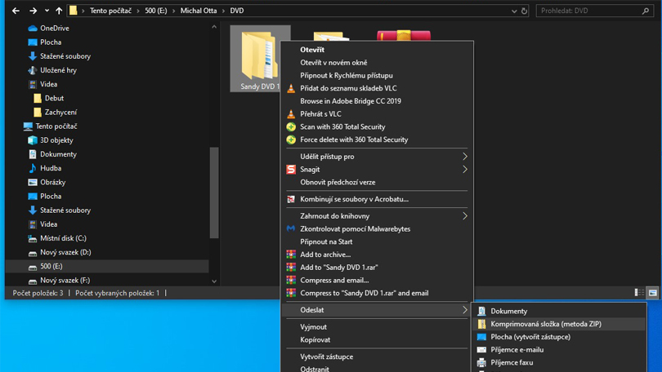Open Hudba in the navigation pane
662x372 pixels.
coord(51,168)
